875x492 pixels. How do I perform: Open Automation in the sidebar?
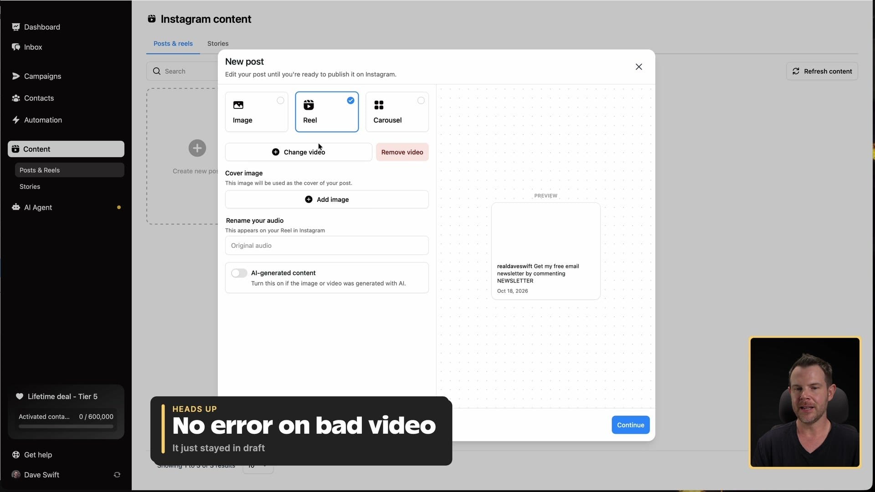[x=37, y=120]
